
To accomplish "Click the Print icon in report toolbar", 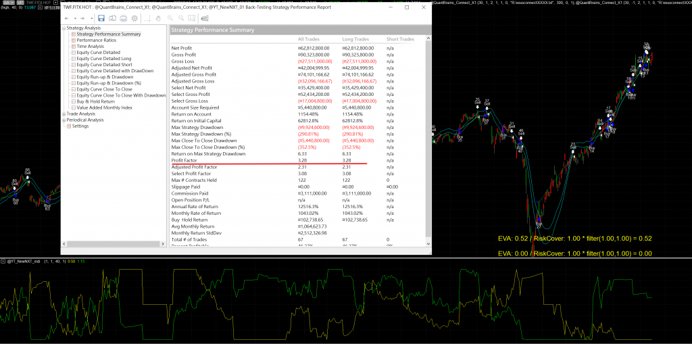I will tap(123, 18).
